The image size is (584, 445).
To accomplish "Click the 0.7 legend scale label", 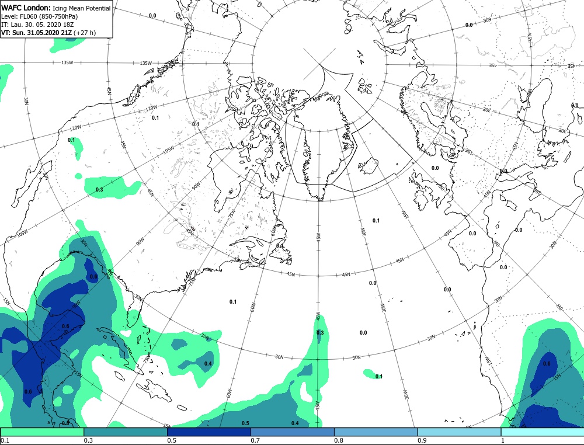I will tap(255, 440).
